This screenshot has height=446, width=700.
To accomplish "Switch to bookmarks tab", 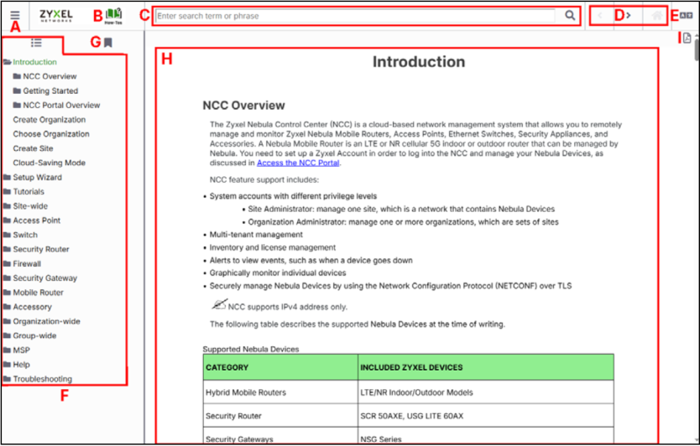I will click(x=108, y=43).
